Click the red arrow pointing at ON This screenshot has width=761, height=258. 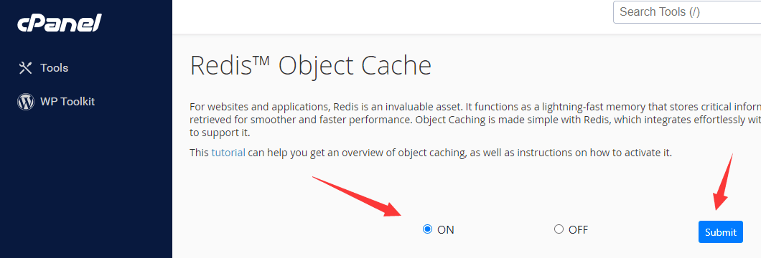tap(358, 196)
